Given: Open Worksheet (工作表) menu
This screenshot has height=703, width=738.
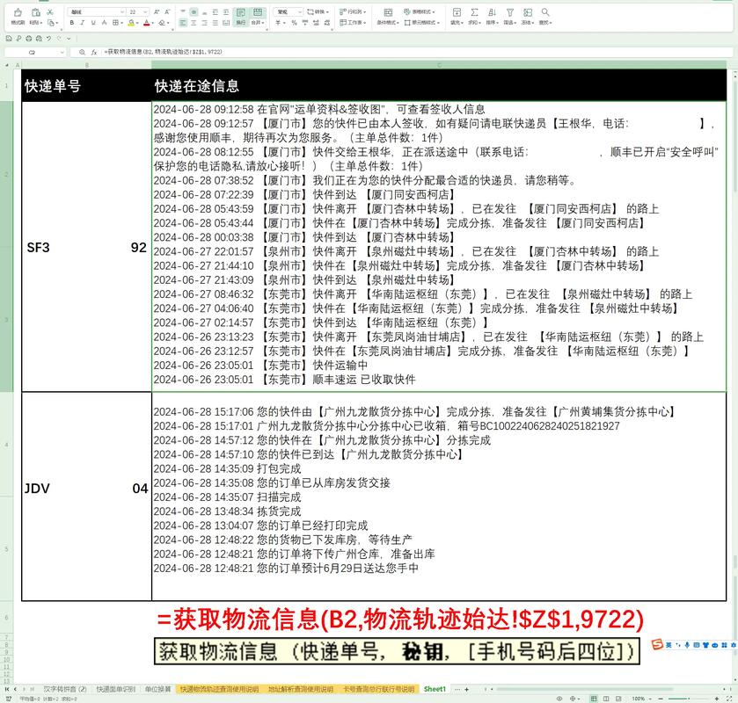Looking at the screenshot, I should point(353,23).
